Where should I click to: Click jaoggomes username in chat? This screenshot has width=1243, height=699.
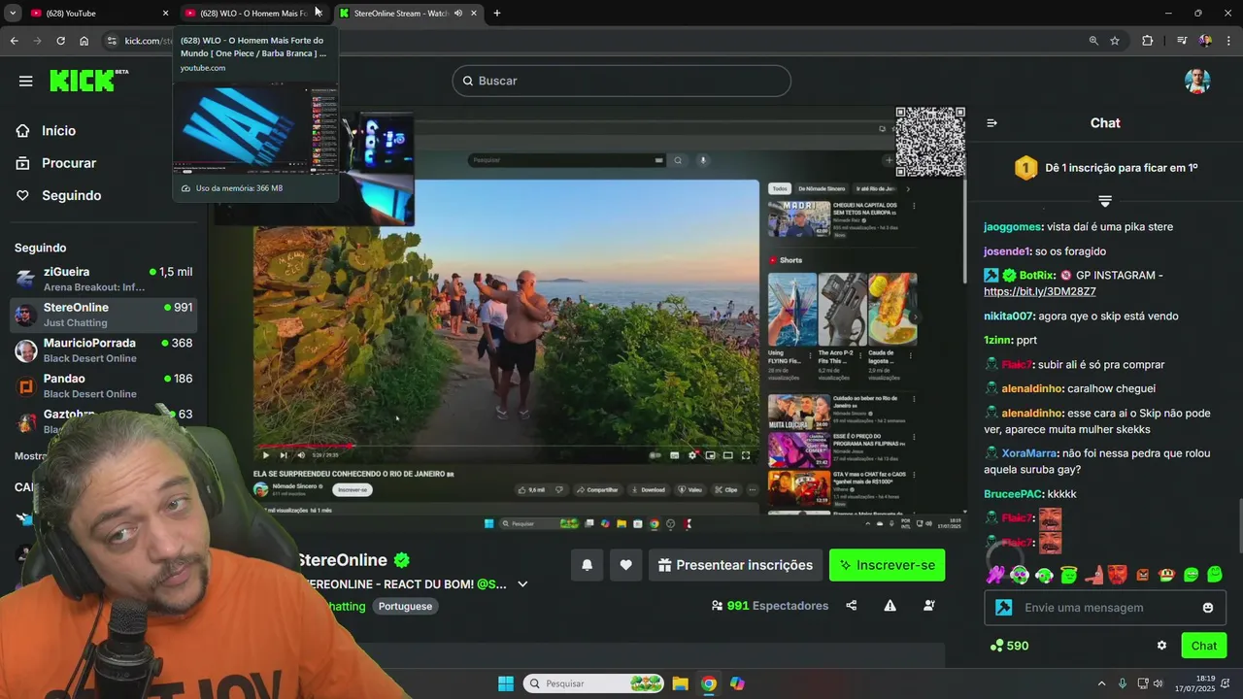click(1012, 226)
